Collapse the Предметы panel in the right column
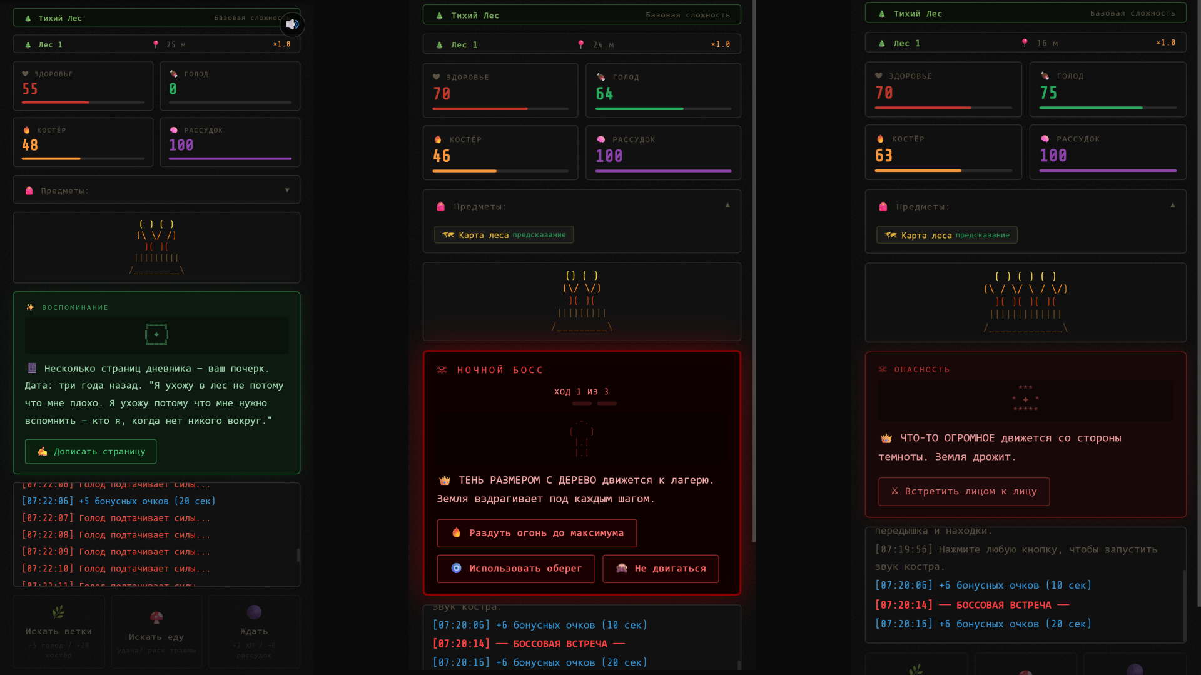This screenshot has height=675, width=1201. [x=1174, y=205]
